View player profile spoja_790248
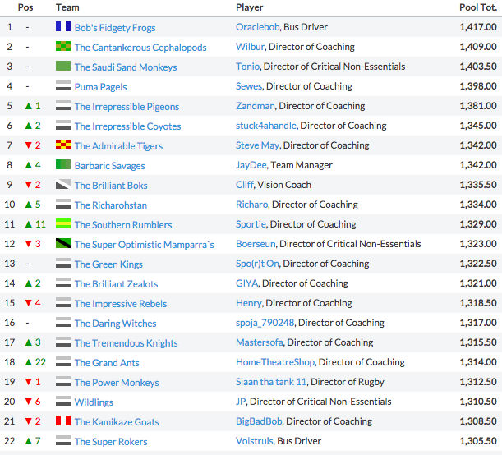502x455 pixels. [265, 323]
